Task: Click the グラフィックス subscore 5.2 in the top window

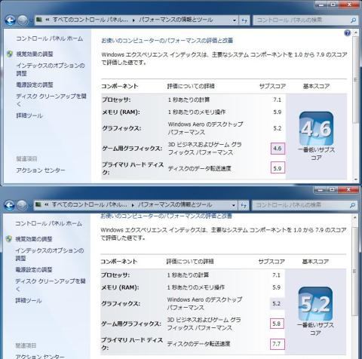Action: [278, 128]
